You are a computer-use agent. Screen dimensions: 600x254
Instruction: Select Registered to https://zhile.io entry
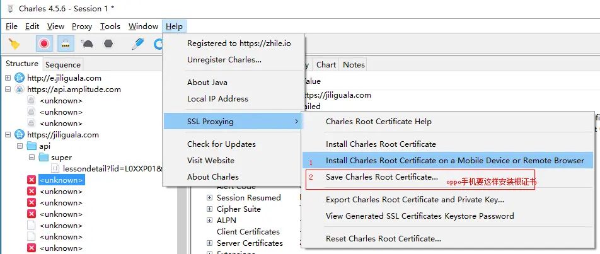(239, 43)
